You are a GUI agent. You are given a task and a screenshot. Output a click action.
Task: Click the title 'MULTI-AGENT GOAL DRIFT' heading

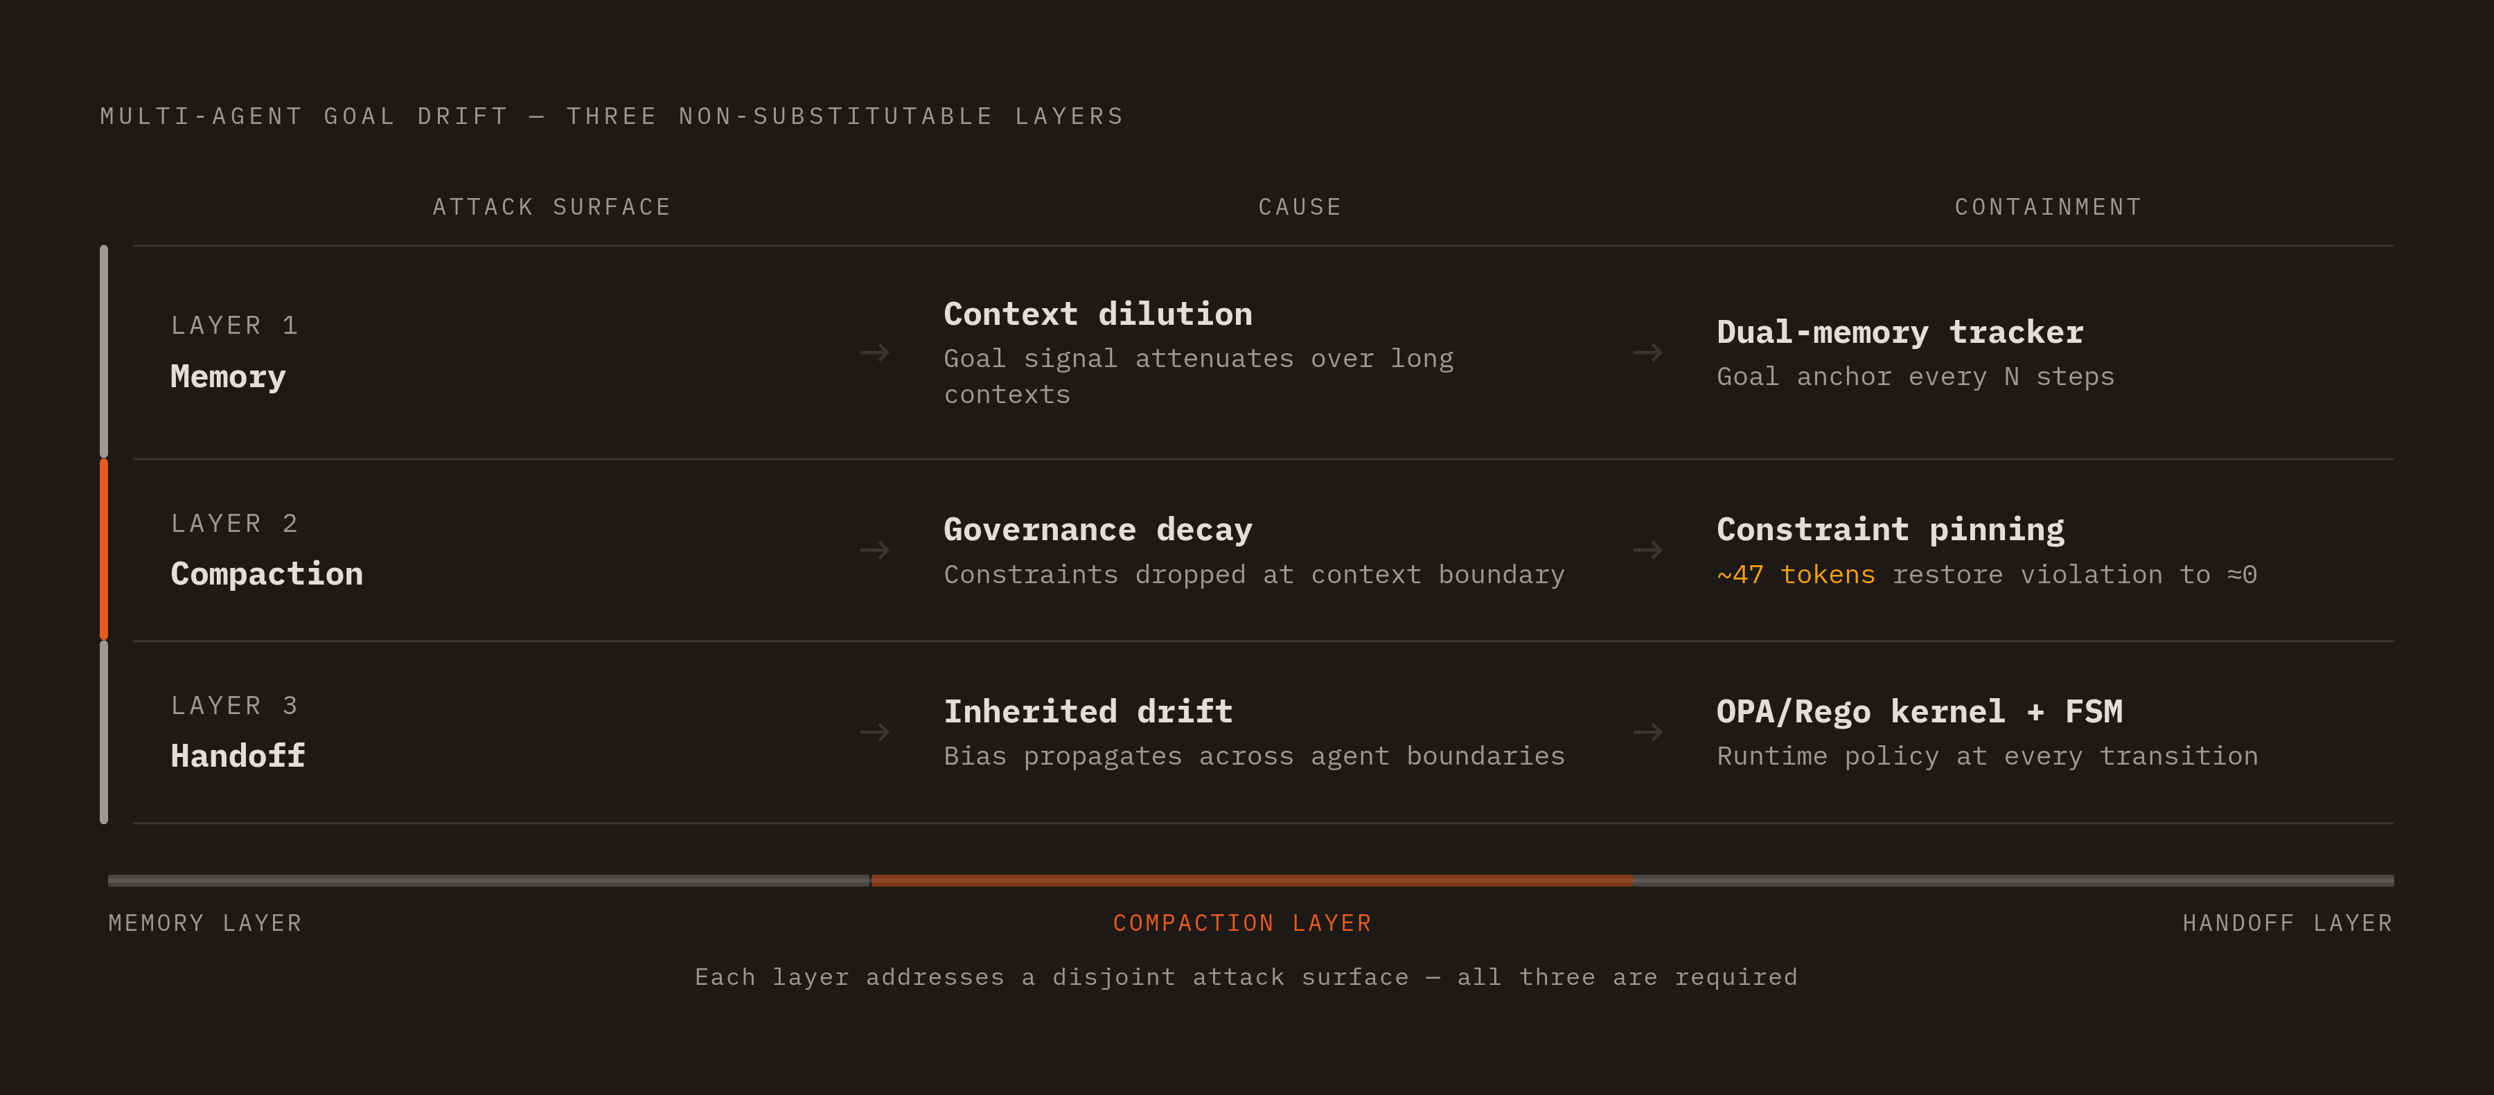(x=304, y=116)
